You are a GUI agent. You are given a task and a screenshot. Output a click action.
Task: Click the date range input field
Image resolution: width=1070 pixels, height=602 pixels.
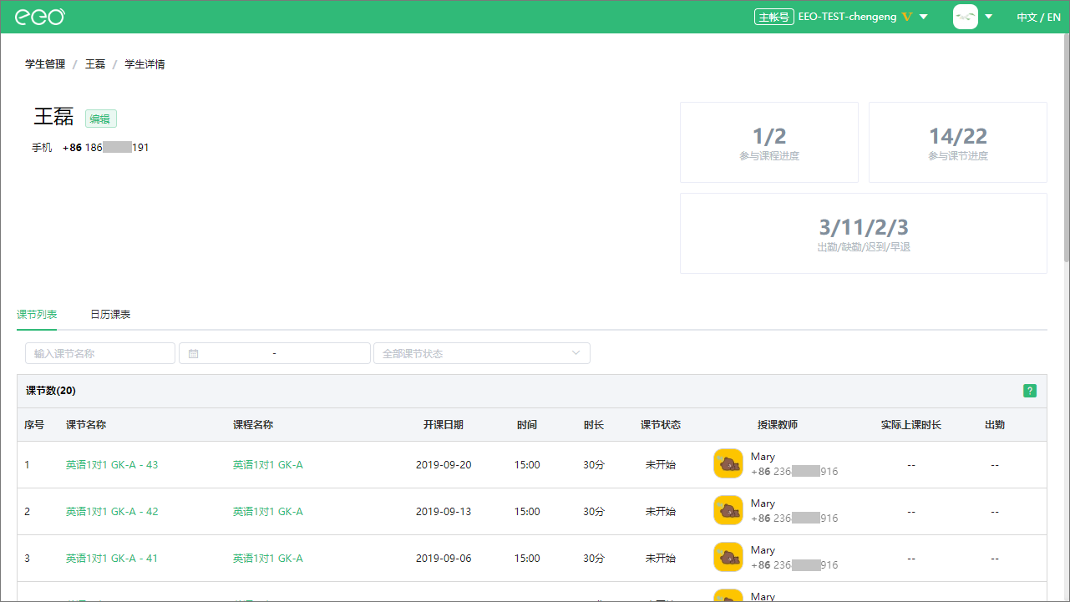tap(275, 353)
